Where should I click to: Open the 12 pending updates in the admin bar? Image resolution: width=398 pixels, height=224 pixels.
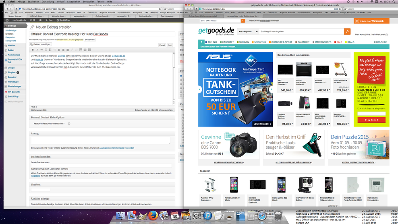[33, 20]
